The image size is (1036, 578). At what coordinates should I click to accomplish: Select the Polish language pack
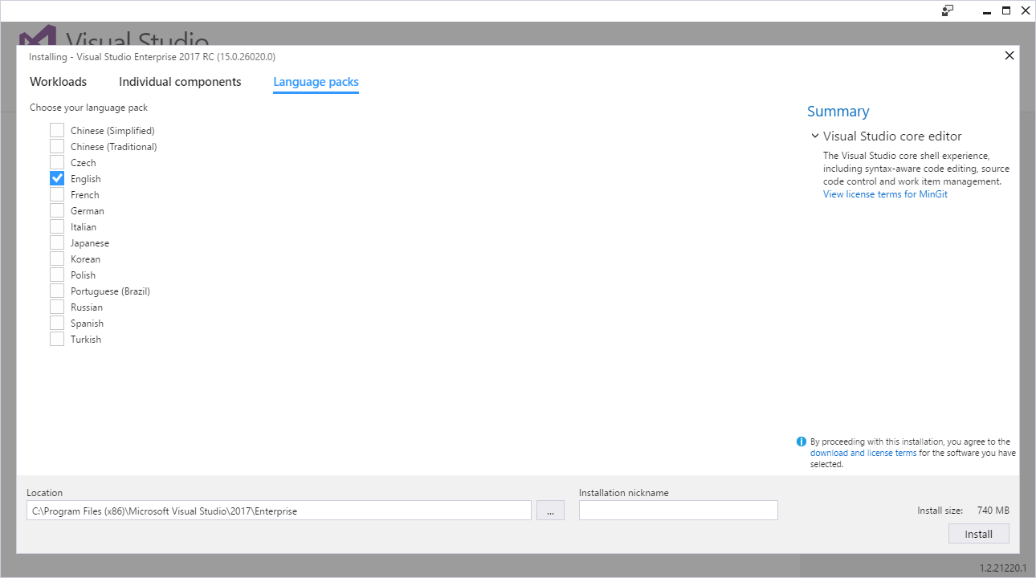click(x=57, y=275)
